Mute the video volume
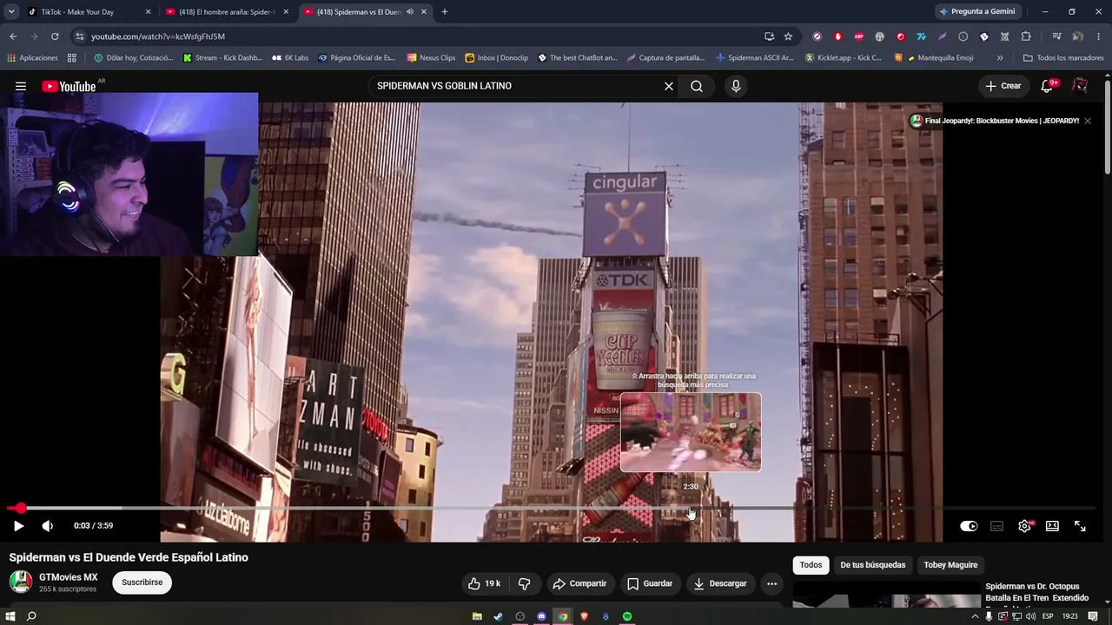Image resolution: width=1112 pixels, height=625 pixels. [48, 526]
